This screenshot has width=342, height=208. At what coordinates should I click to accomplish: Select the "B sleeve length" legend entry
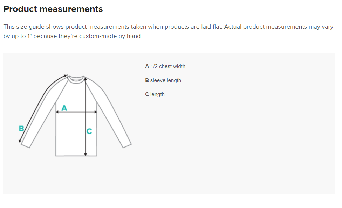click(x=163, y=80)
